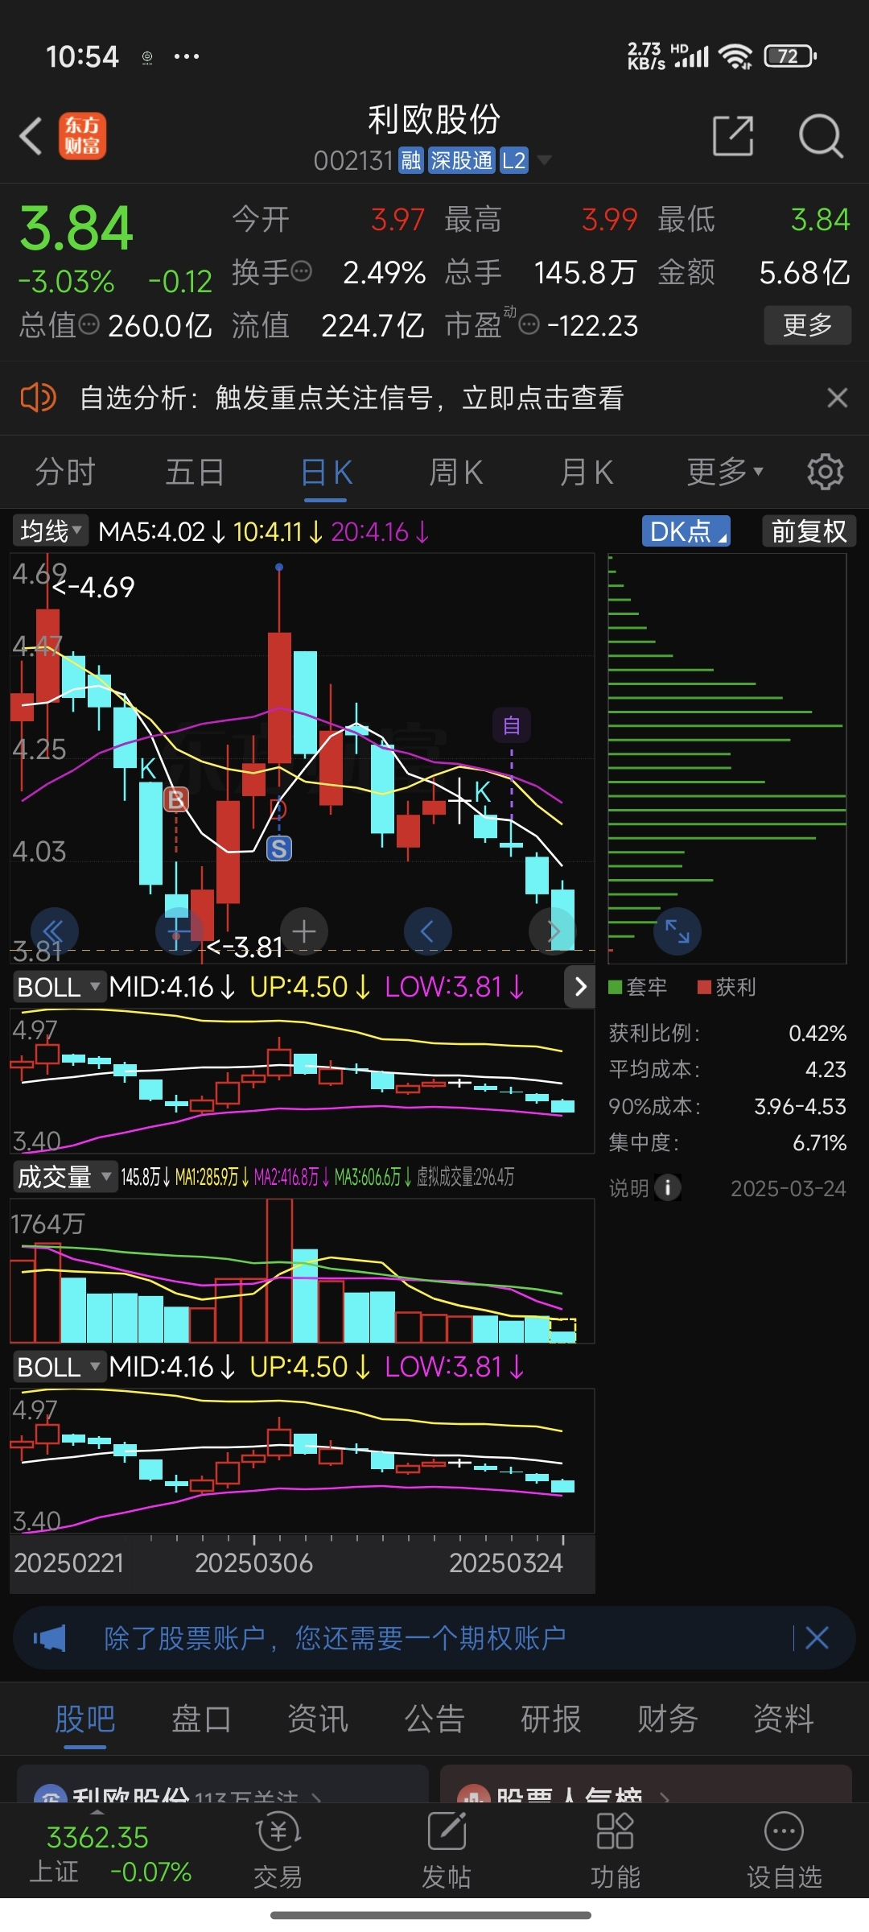The height and width of the screenshot is (1932, 869).
Task: Tap the 自 marker on candlestick chart
Action: [x=512, y=725]
